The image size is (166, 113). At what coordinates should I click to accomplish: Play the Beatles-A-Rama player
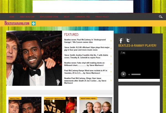pyautogui.click(x=123, y=74)
